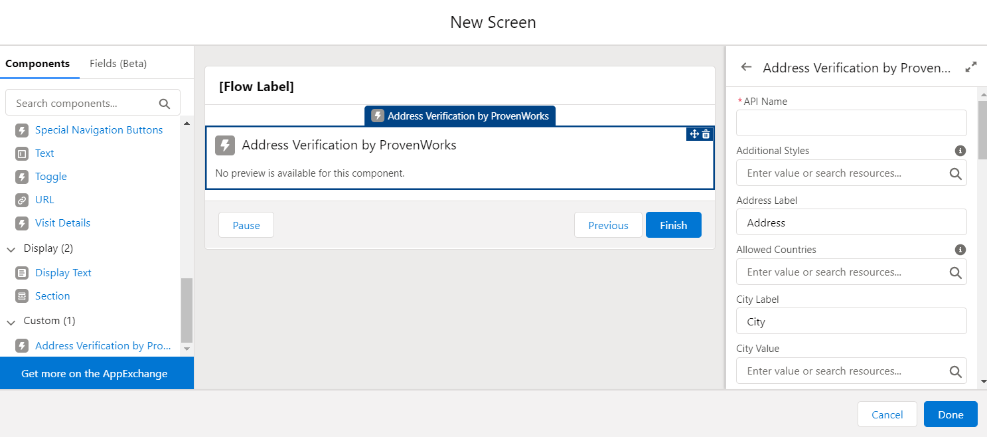Click the search icon in Additional Styles field
The image size is (987, 437).
pos(955,173)
